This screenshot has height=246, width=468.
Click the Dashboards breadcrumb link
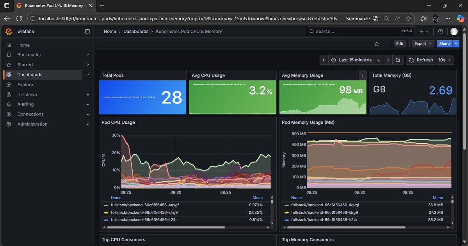pos(136,31)
